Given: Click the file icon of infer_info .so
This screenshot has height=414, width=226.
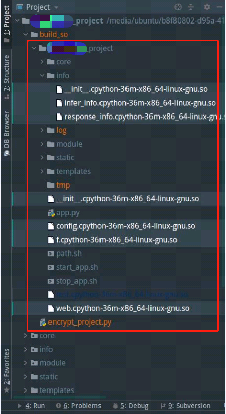Looking at the screenshot, I should point(59,103).
